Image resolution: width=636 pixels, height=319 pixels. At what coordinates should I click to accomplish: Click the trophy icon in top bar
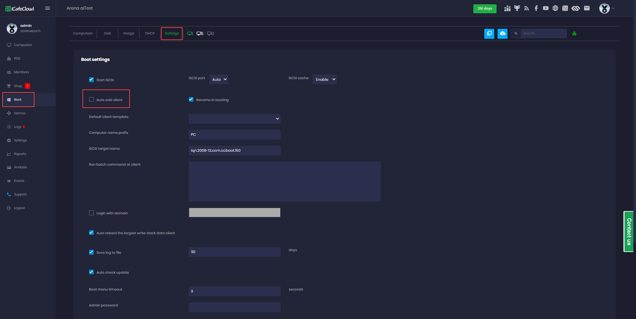[x=517, y=8]
